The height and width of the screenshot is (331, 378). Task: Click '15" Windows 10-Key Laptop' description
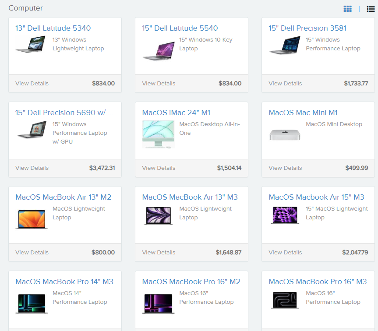205,44
